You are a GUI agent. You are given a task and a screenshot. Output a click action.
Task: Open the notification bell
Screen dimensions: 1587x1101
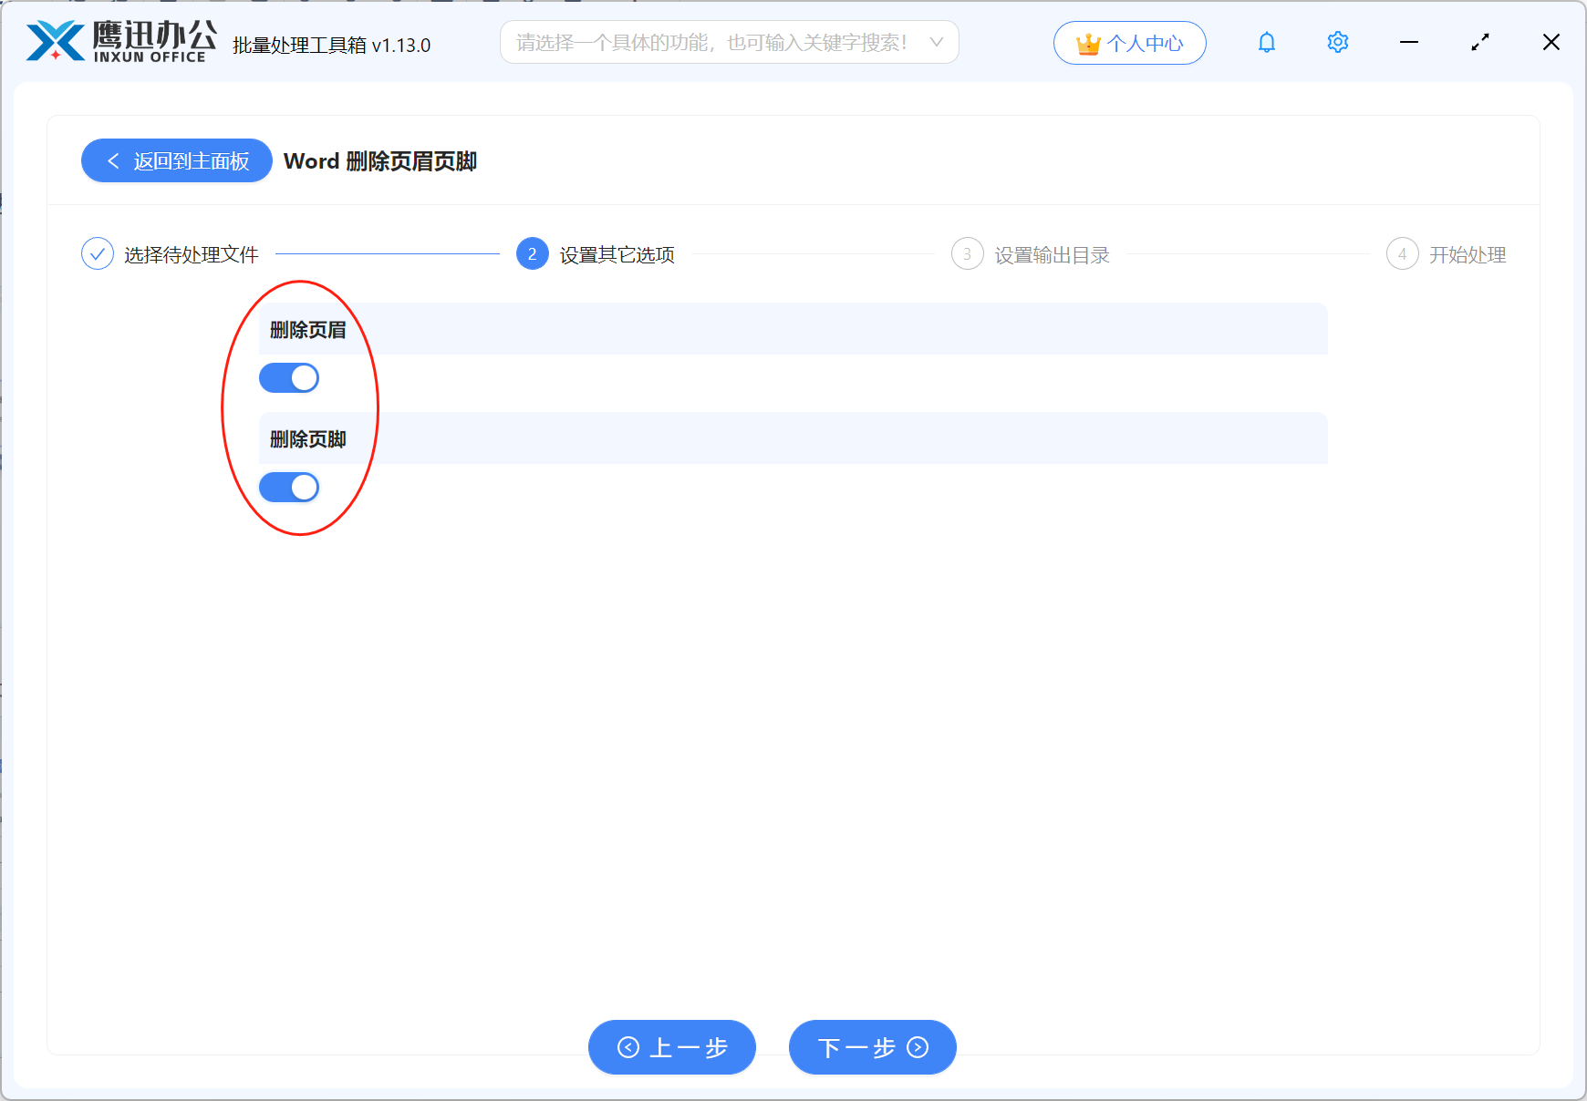[1266, 42]
